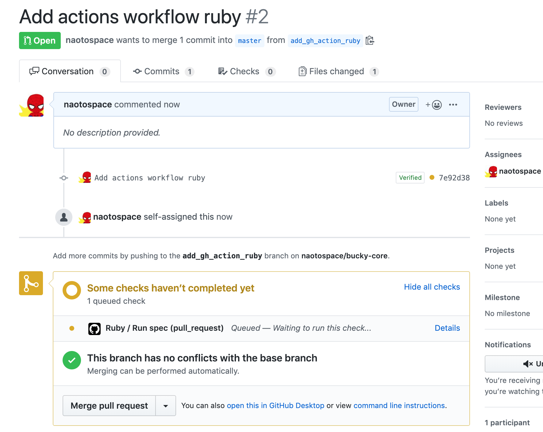Image resolution: width=543 pixels, height=432 pixels.
Task: Click Merge pull request button
Action: pyautogui.click(x=109, y=406)
